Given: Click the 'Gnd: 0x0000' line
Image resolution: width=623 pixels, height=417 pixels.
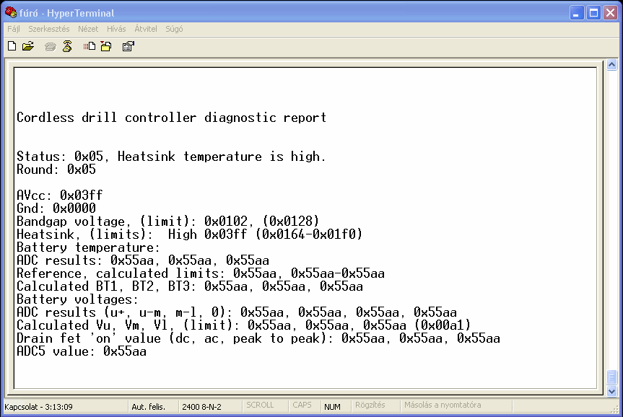Looking at the screenshot, I should (56, 208).
